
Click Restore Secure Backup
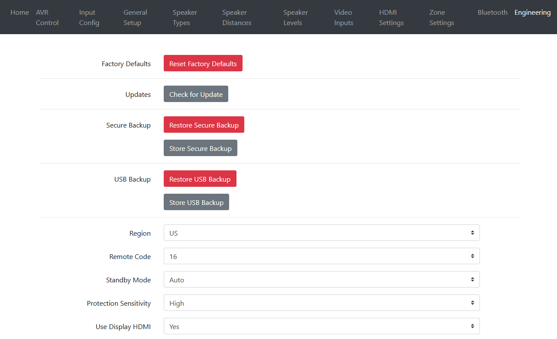click(204, 125)
